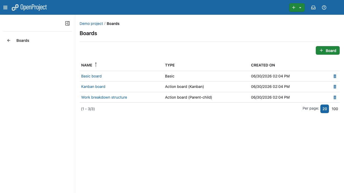Image resolution: width=344 pixels, height=193 pixels.
Task: Sort by the NAME column header
Action: [87, 65]
